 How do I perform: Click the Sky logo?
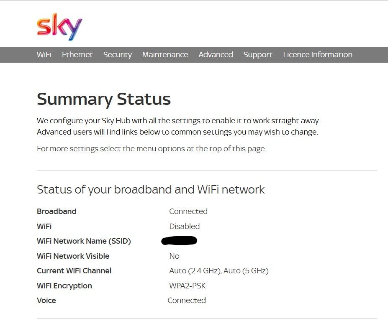(59, 27)
